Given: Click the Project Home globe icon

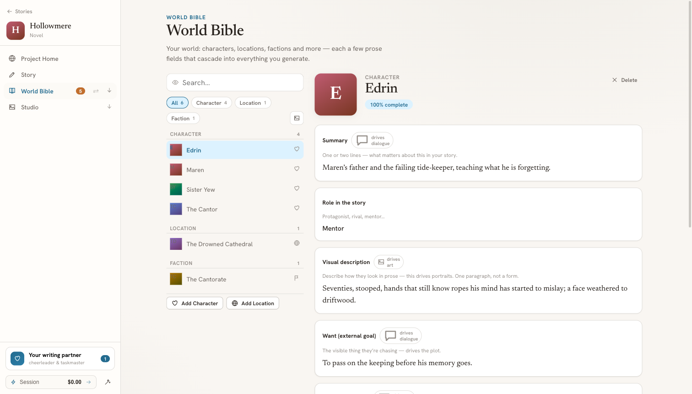Looking at the screenshot, I should coord(12,59).
